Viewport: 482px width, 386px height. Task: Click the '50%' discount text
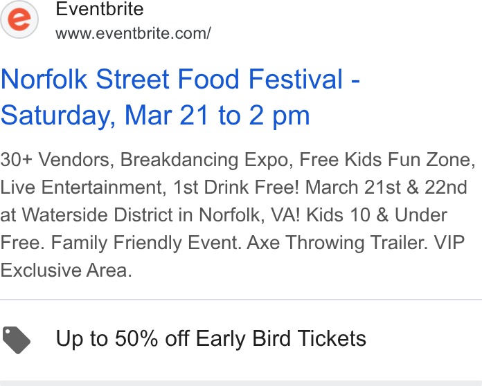coord(136,338)
